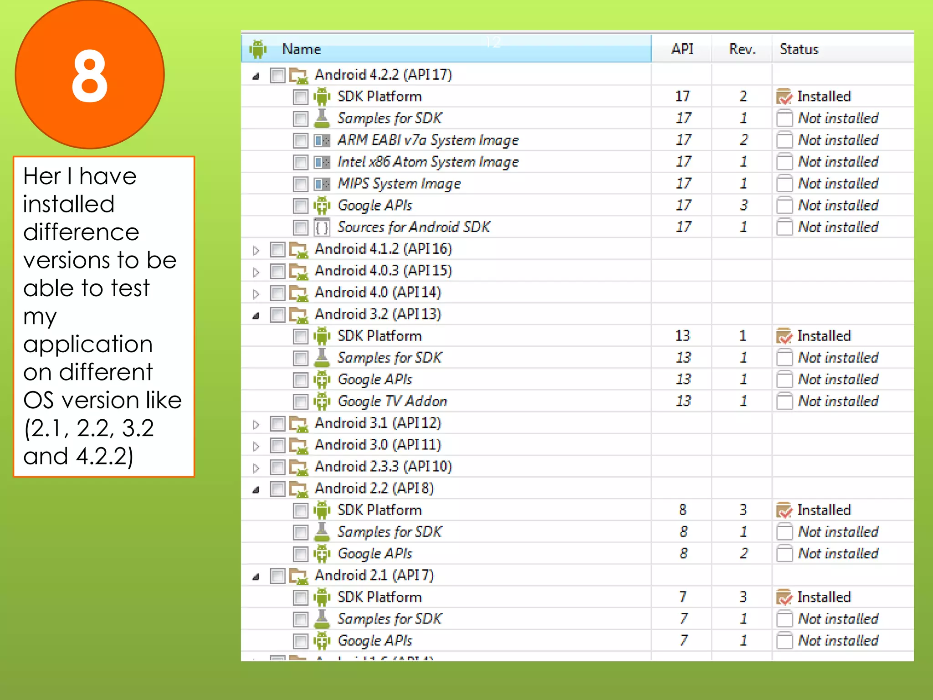933x700 pixels.
Task: Click the Installed status icon of the API 17 SDK Platform
Action: pyautogui.click(x=784, y=97)
